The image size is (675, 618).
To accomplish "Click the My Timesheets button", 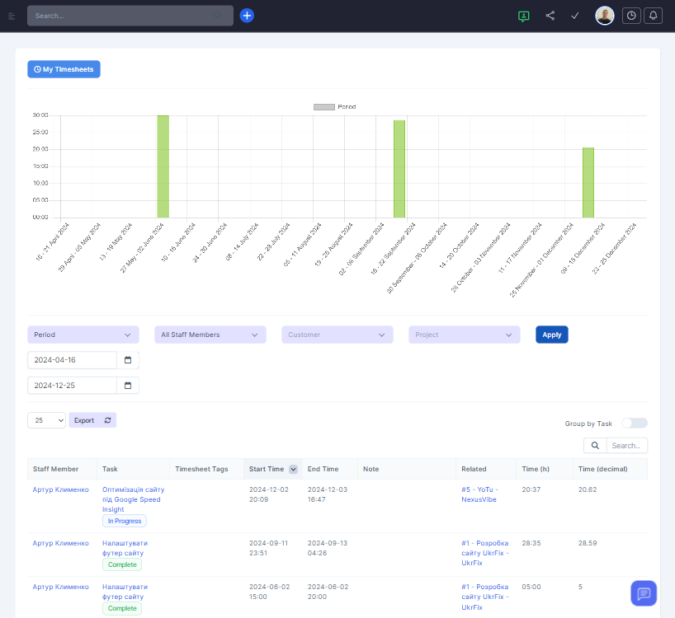I will tap(64, 69).
